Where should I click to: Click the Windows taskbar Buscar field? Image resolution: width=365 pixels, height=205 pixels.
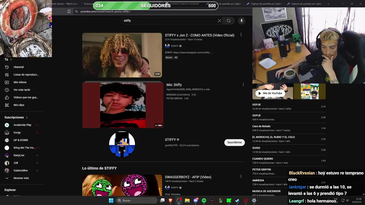136,200
